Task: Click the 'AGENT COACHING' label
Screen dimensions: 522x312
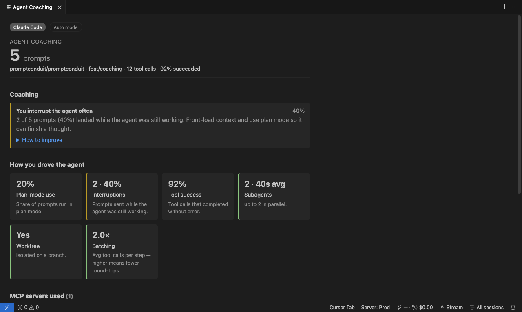Action: tap(36, 42)
